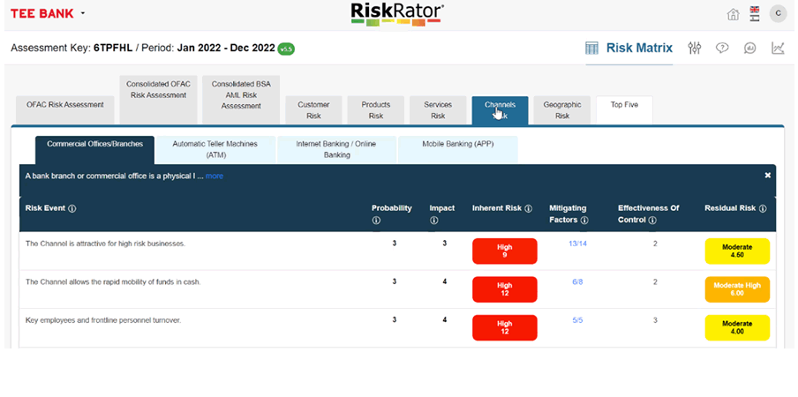
Task: Select the Channels Risk tab
Action: [500, 109]
